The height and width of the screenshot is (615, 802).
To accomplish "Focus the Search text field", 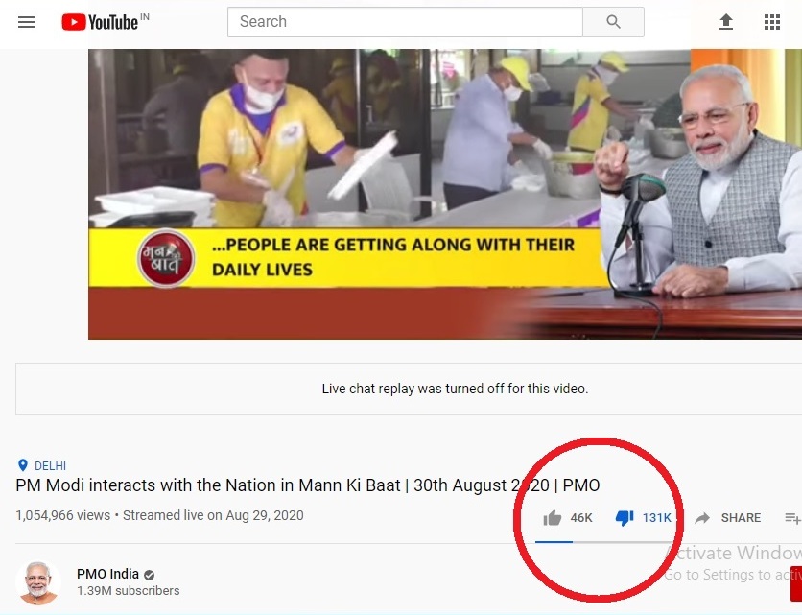I will pyautogui.click(x=405, y=22).
